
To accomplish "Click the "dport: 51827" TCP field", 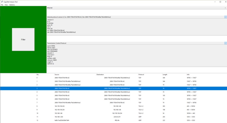I will (x=51, y=48).
